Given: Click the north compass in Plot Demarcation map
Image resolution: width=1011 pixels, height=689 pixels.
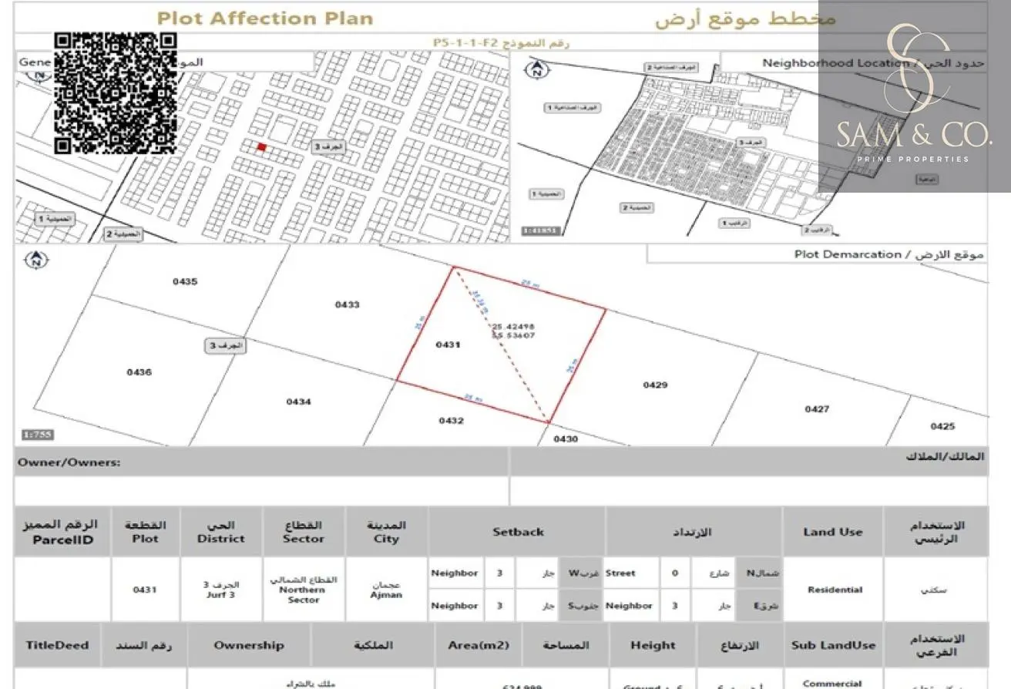Looking at the screenshot, I should pyautogui.click(x=36, y=260).
